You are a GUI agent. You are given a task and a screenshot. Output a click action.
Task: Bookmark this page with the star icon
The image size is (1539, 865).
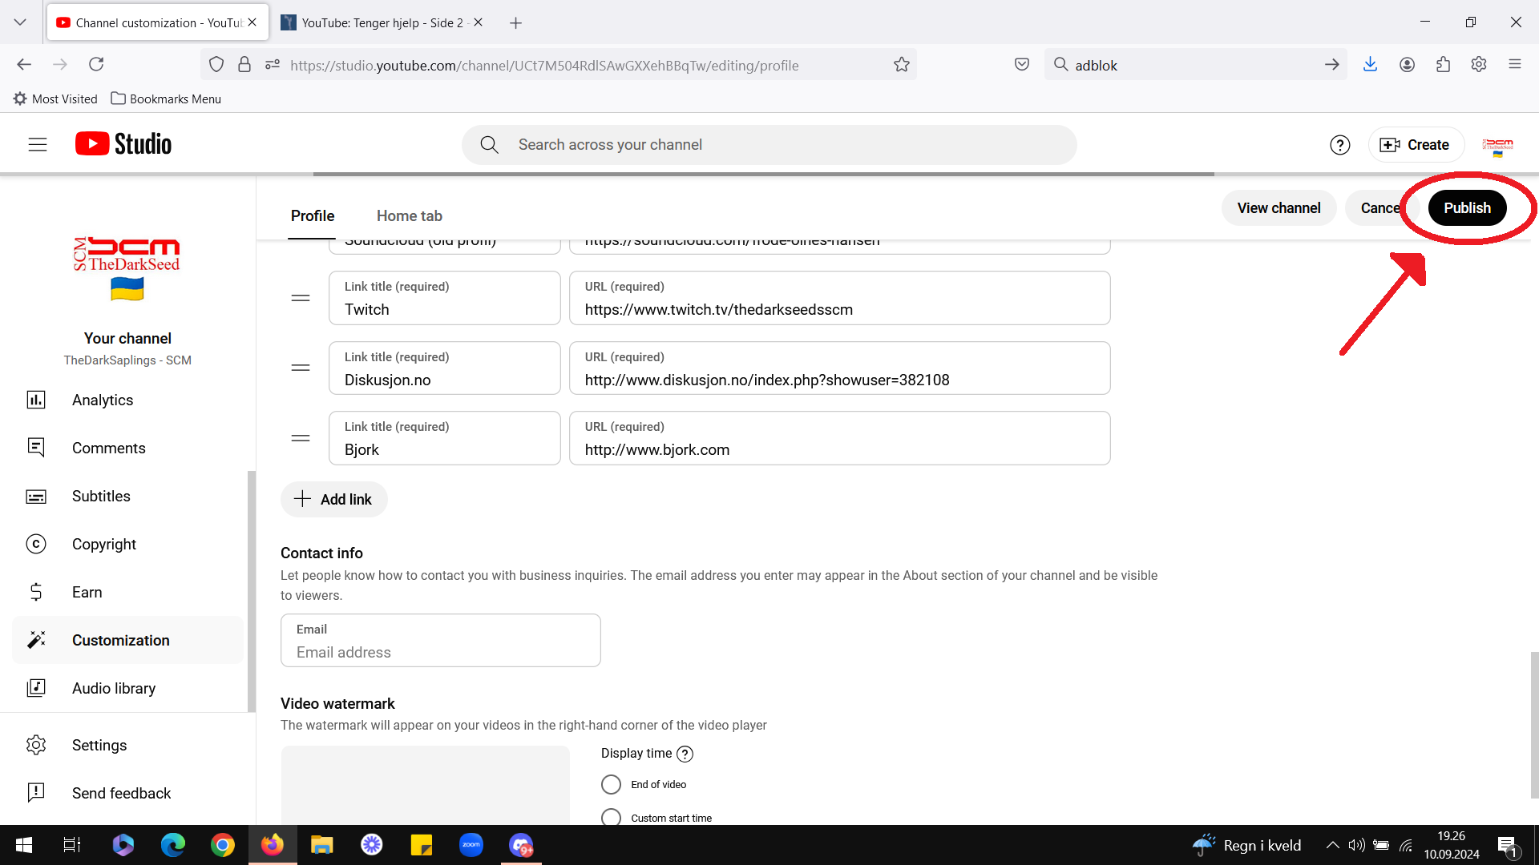point(902,65)
